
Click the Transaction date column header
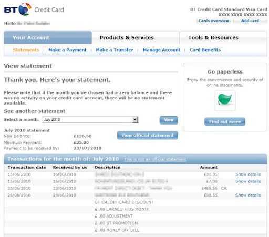pyautogui.click(x=27, y=167)
